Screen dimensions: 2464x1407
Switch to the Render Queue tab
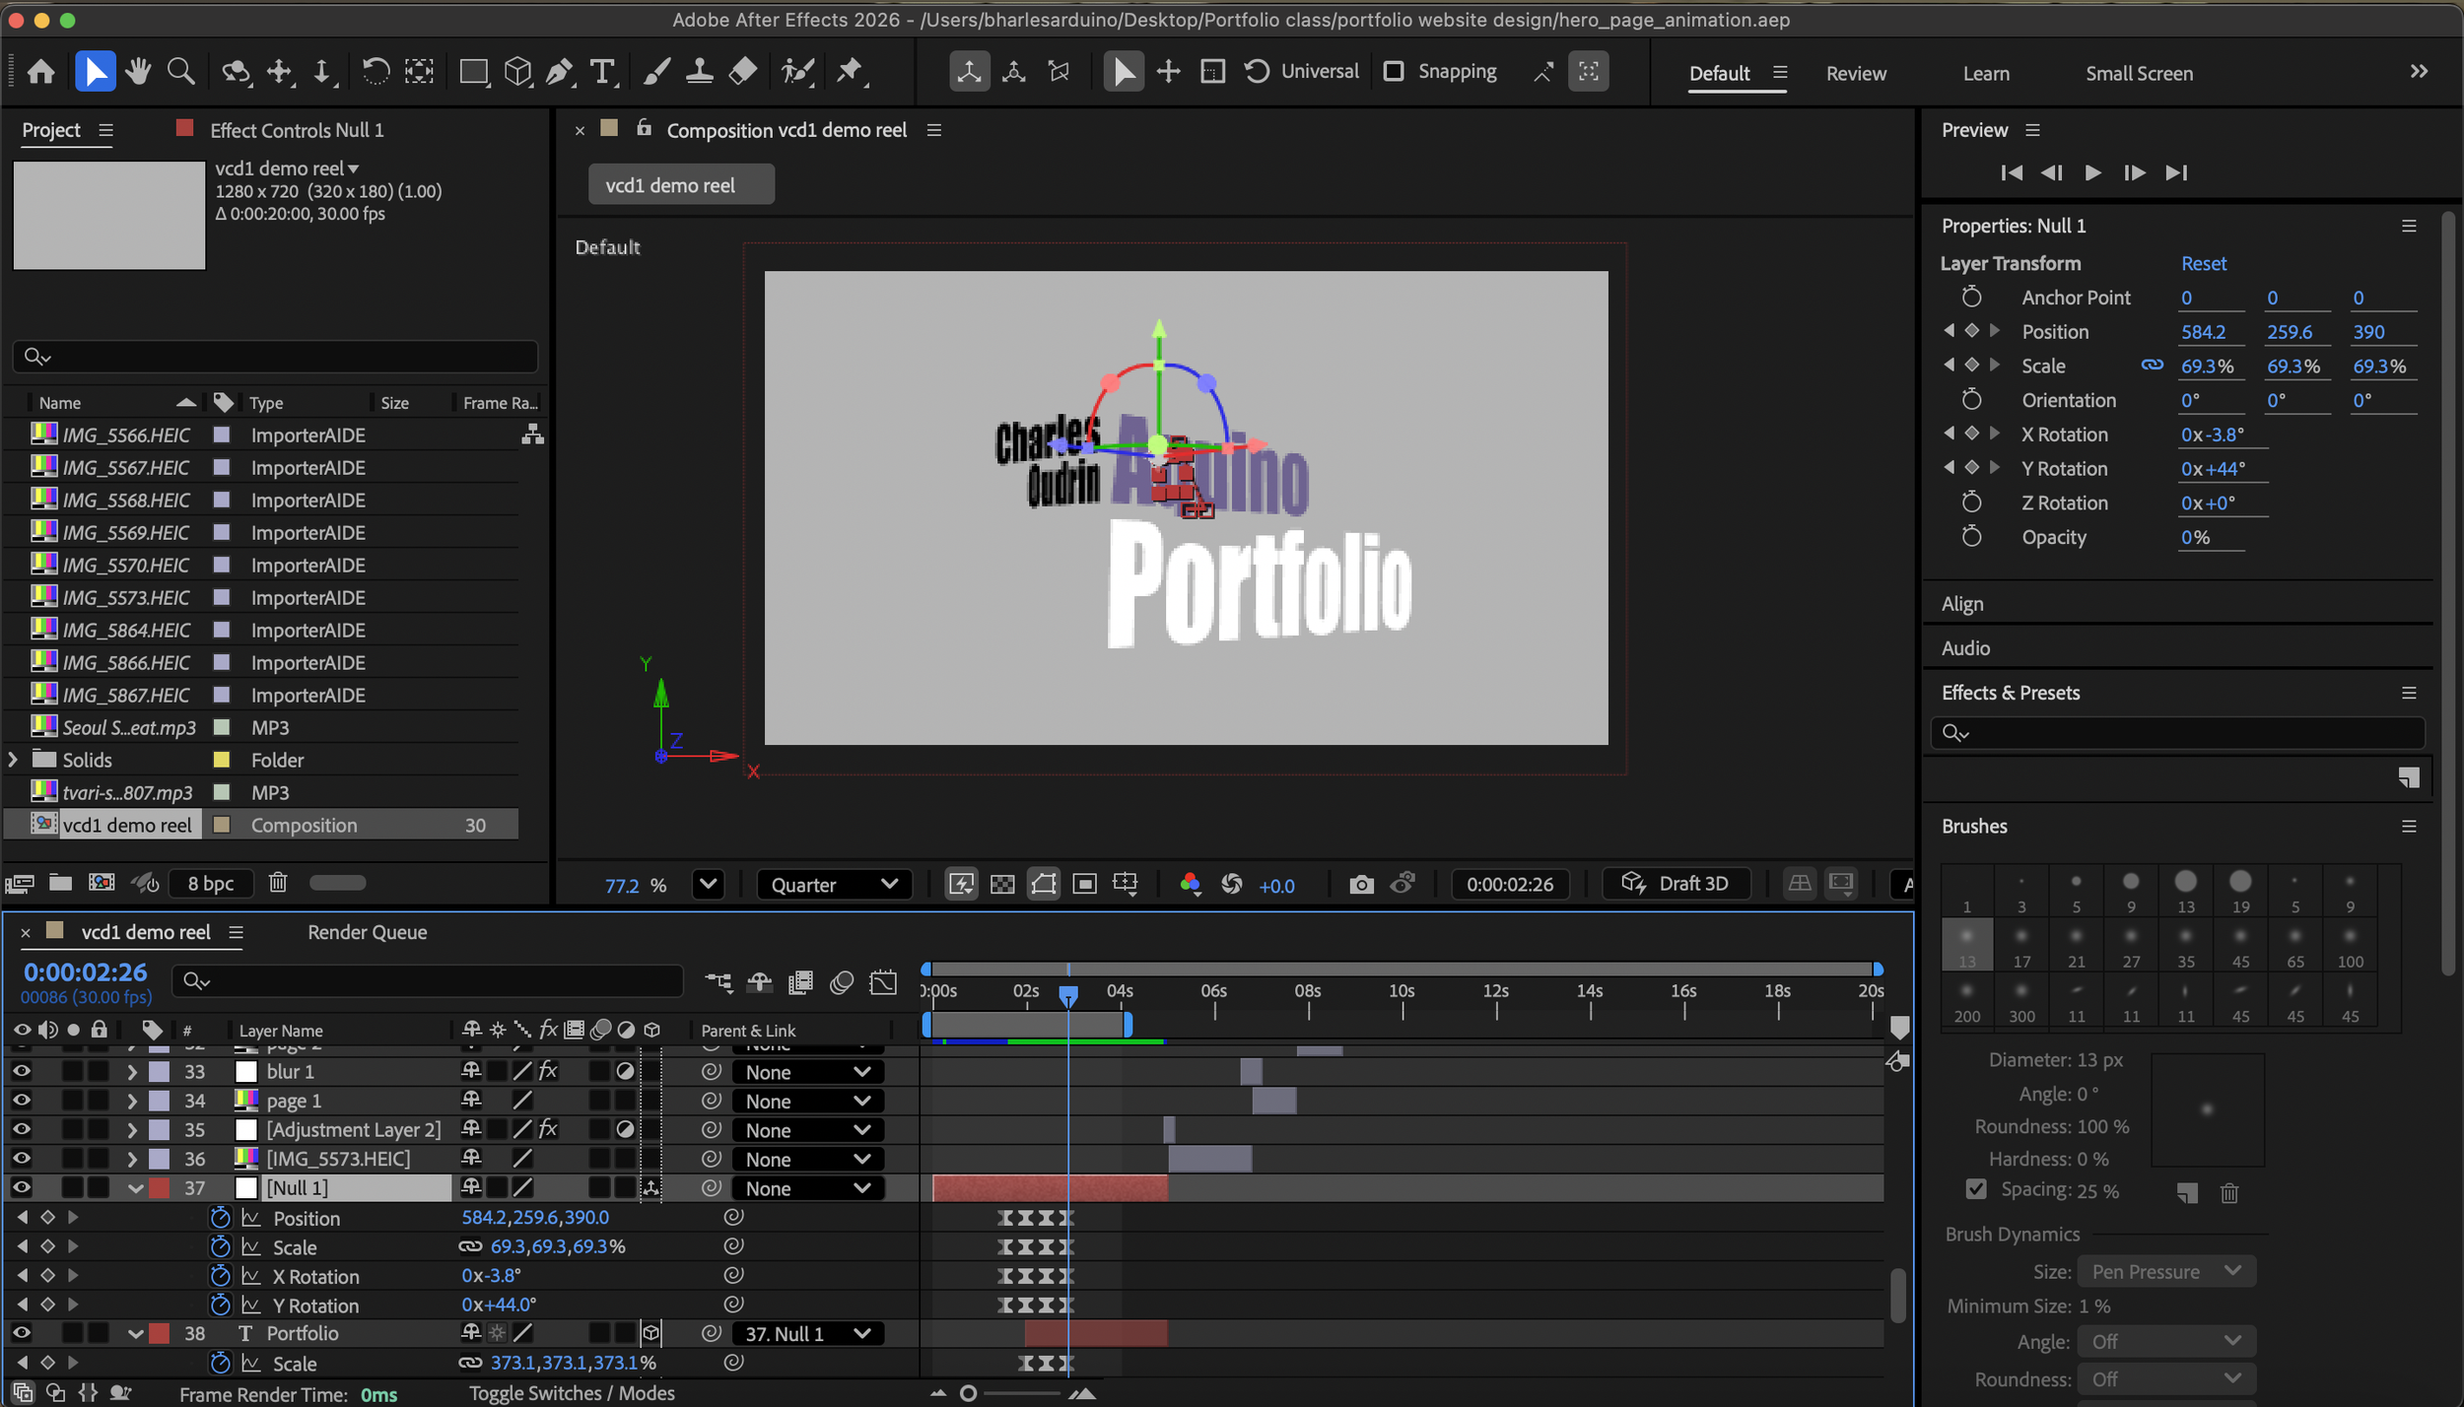(x=367, y=932)
